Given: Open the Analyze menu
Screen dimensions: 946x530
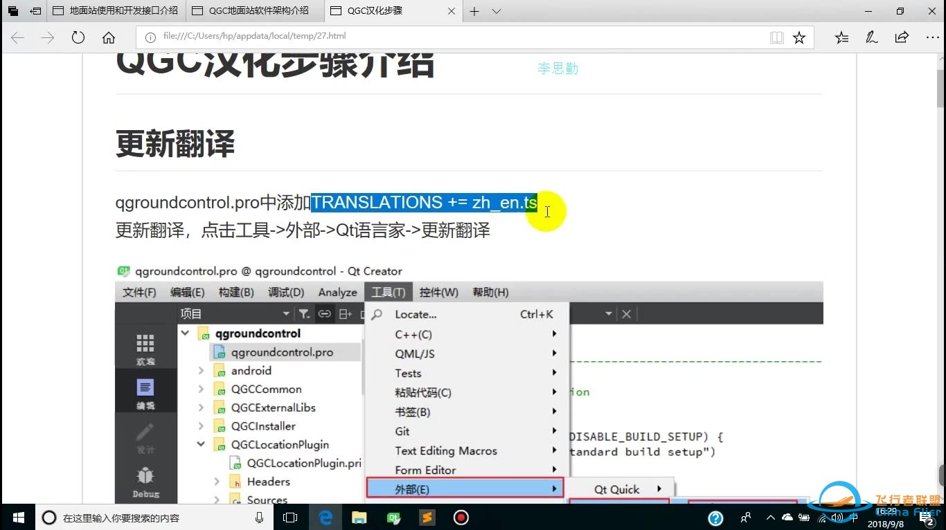Looking at the screenshot, I should click(x=338, y=292).
